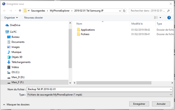
Task: Refresh the current folder view
Action: (124, 11)
